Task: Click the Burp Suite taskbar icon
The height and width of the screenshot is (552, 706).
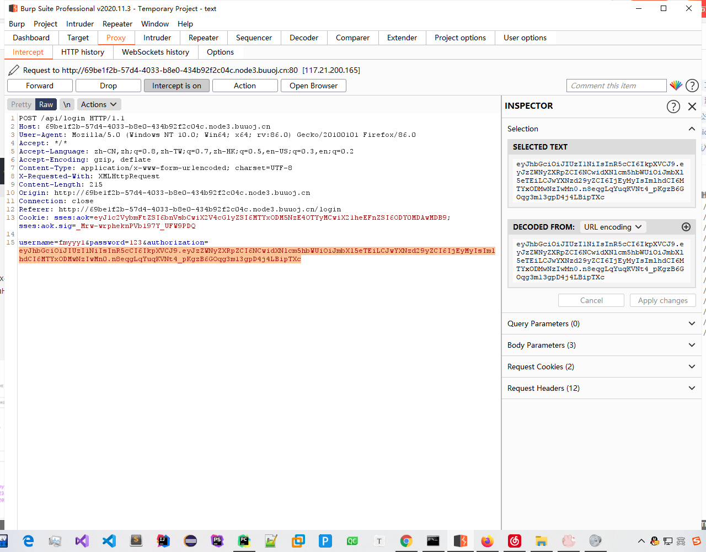Action: click(x=461, y=541)
